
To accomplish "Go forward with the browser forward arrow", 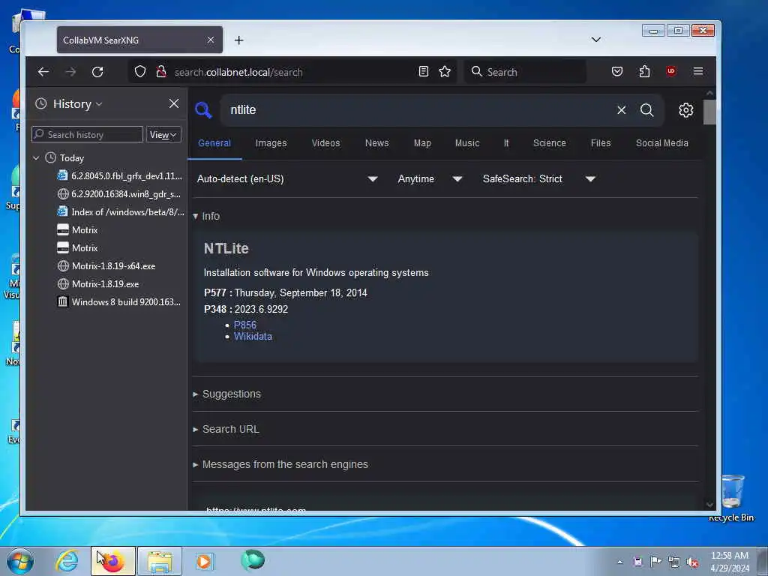I will (70, 72).
